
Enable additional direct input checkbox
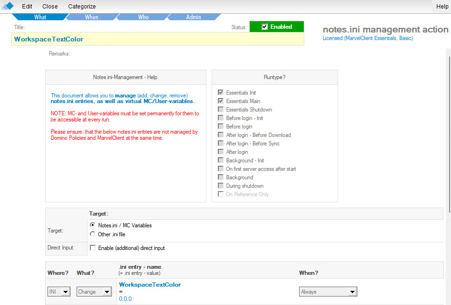(93, 248)
